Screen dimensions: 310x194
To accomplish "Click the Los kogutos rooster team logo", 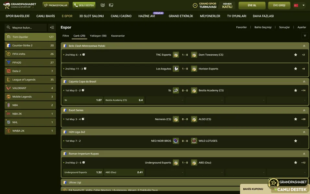I will click(176, 69).
